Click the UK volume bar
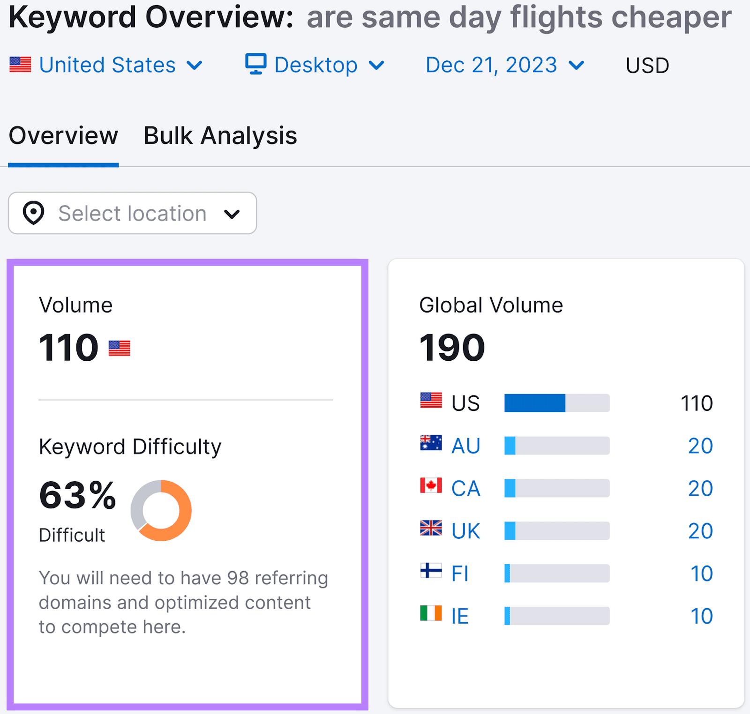The width and height of the screenshot is (750, 714). pos(557,531)
